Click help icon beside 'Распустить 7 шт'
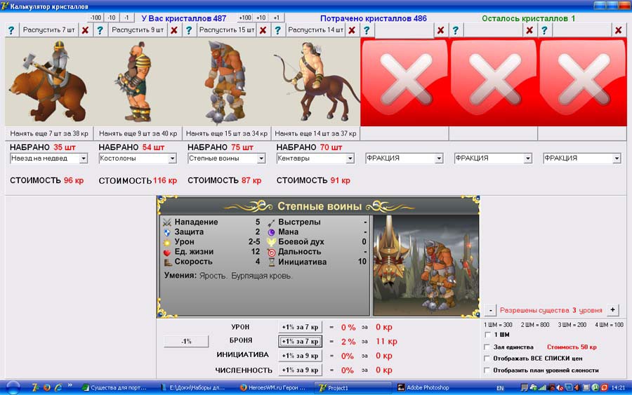Image resolution: width=632 pixels, height=395 pixels. (x=11, y=30)
